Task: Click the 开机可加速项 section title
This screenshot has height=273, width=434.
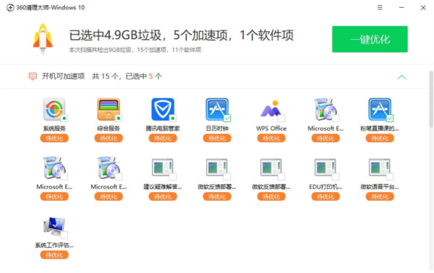Action: [63, 77]
